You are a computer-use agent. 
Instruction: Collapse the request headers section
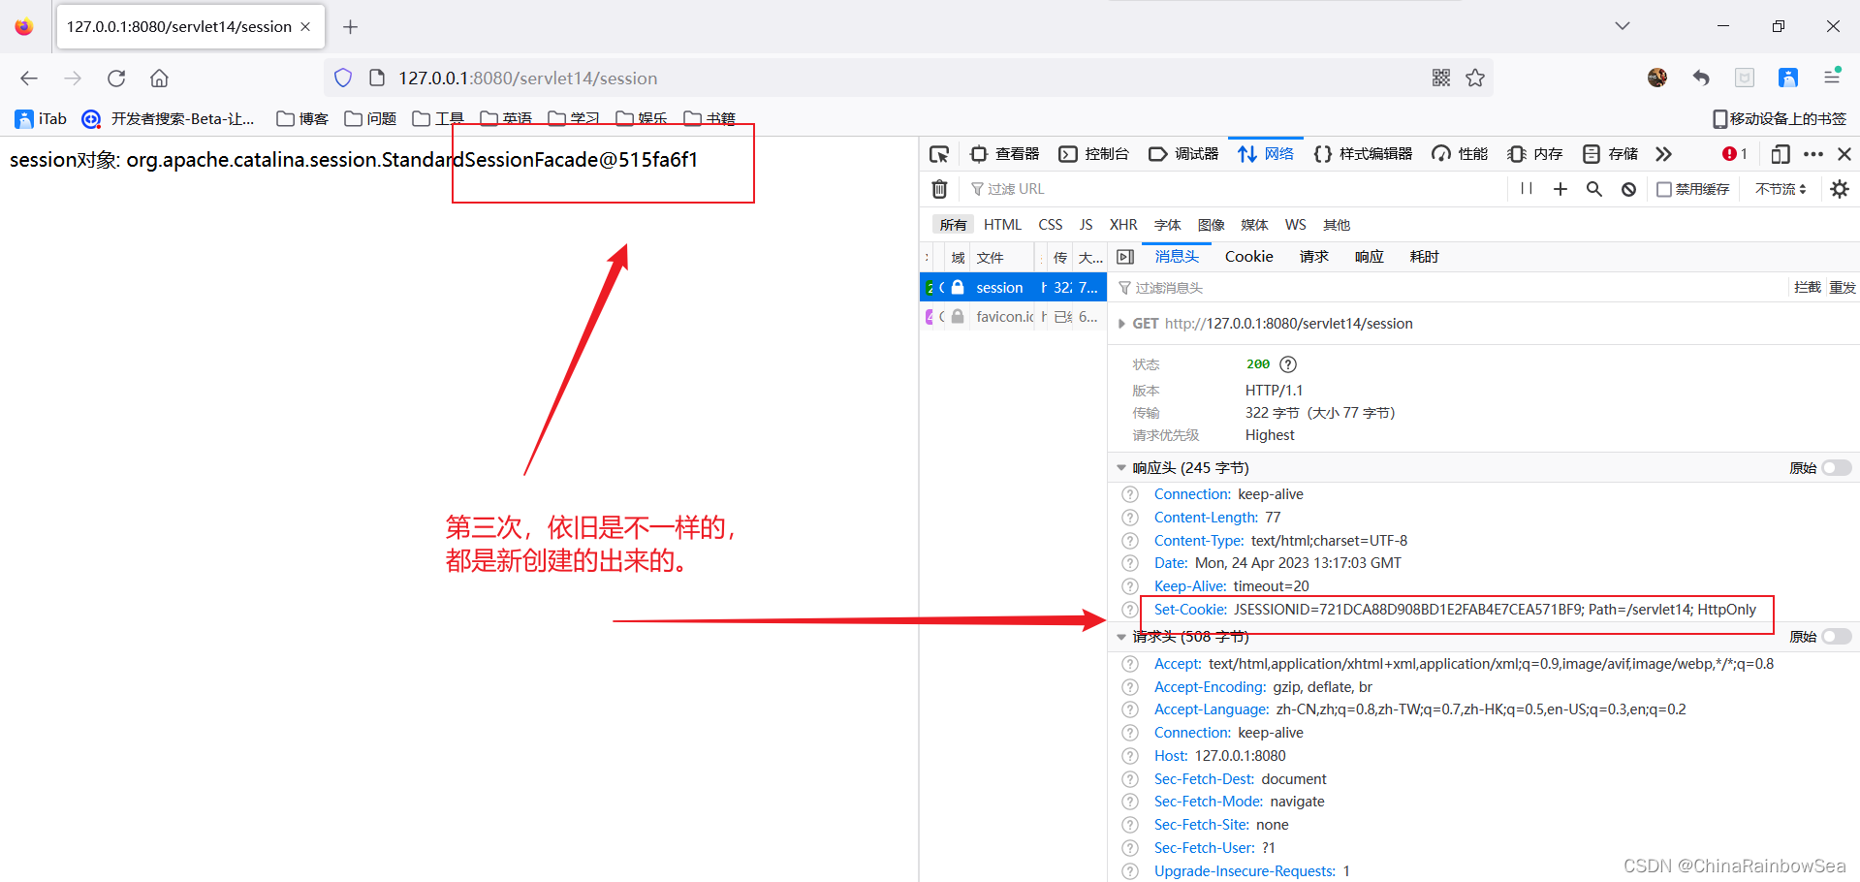(1122, 637)
